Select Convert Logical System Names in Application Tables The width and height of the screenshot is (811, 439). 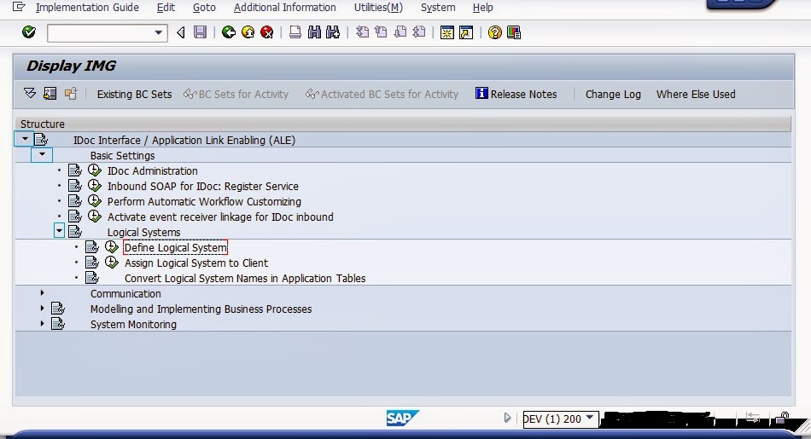[245, 279]
